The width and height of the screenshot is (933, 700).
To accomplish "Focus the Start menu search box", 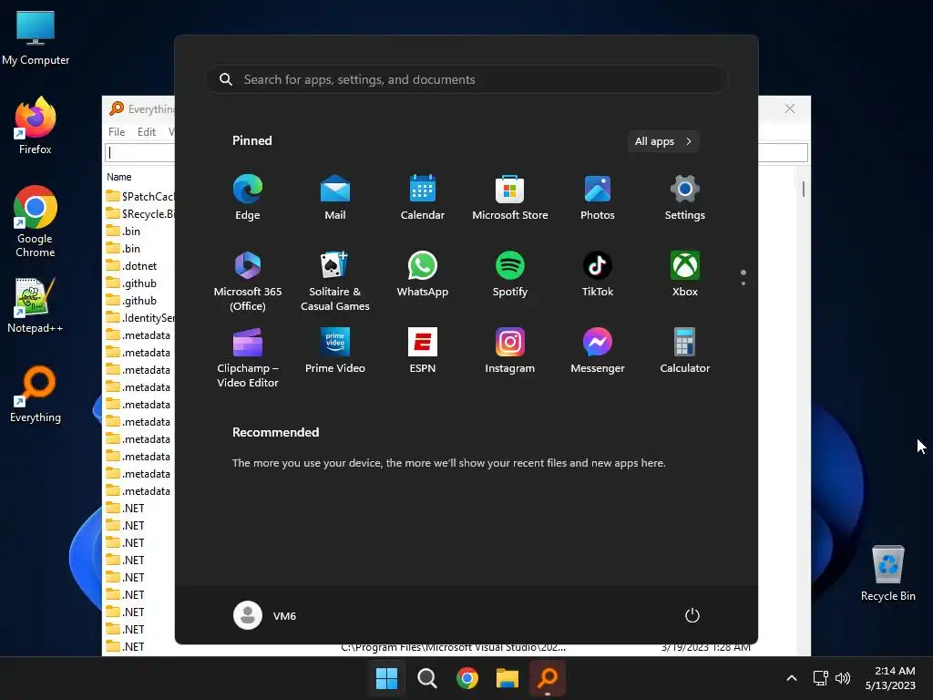I will (466, 79).
